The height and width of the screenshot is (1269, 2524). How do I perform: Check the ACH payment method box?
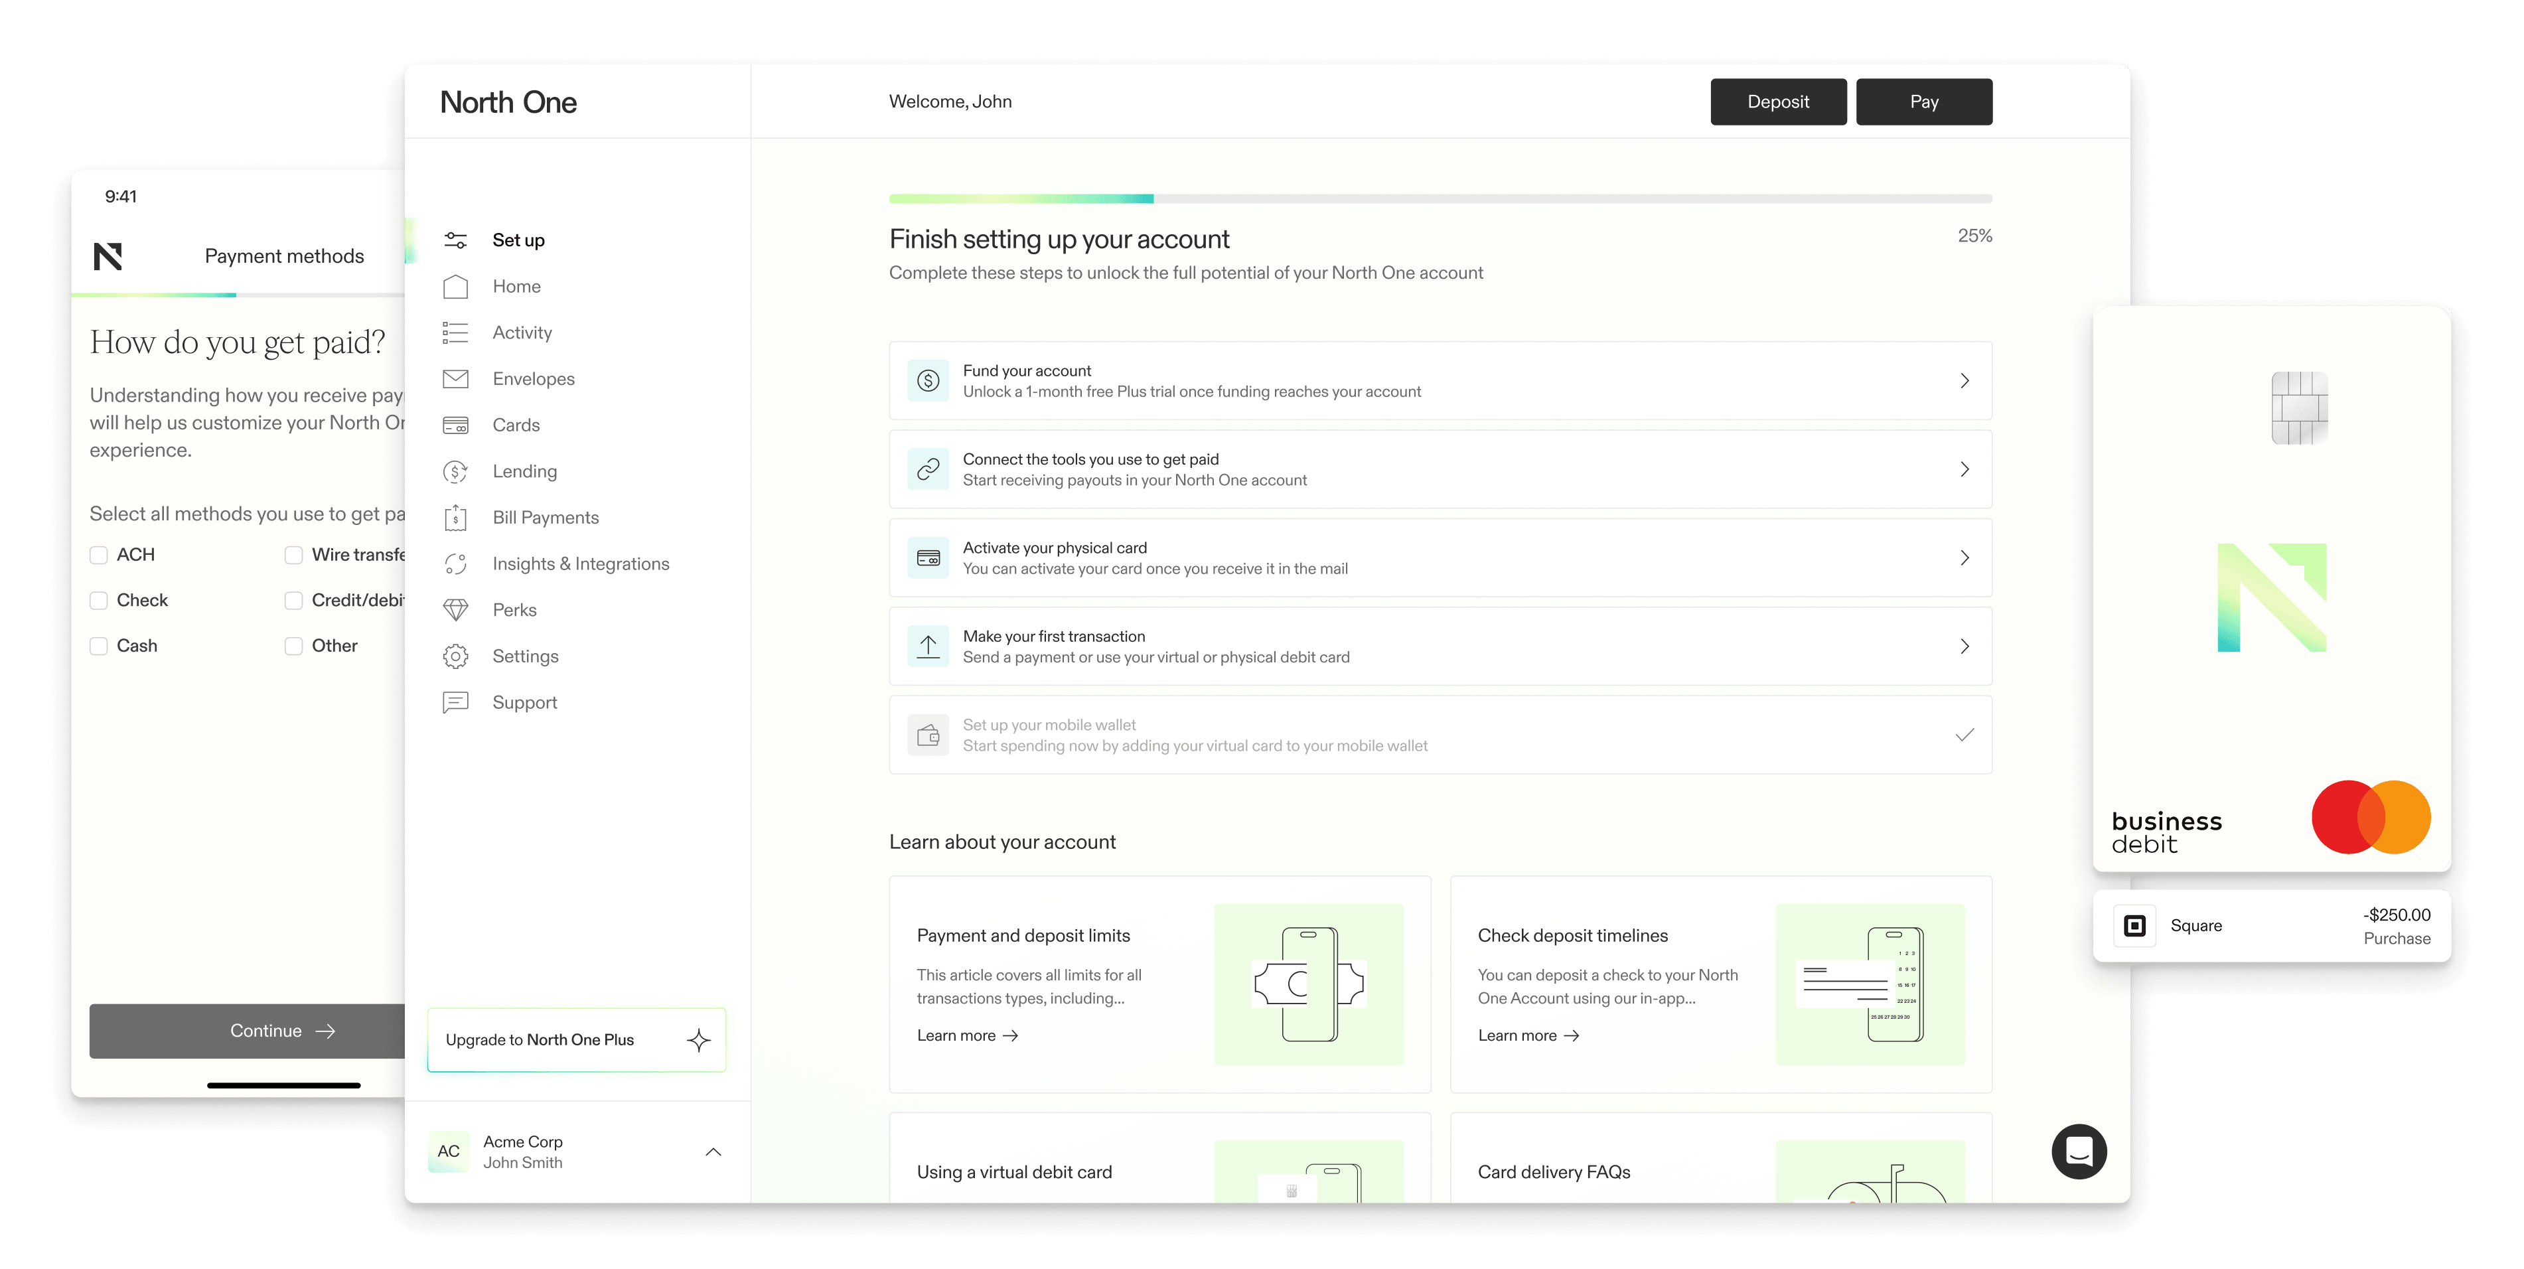[99, 556]
